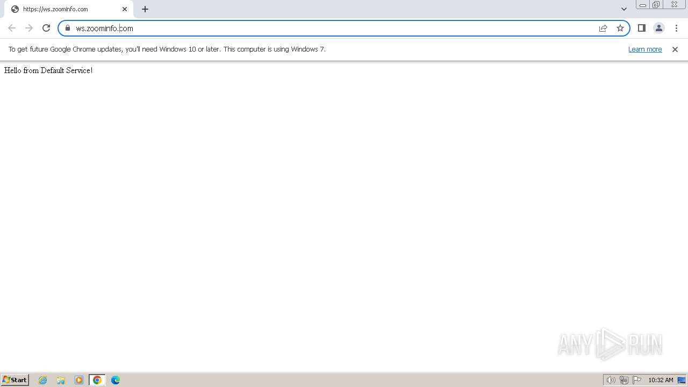Reload the current page
The height and width of the screenshot is (387, 688).
click(x=46, y=28)
